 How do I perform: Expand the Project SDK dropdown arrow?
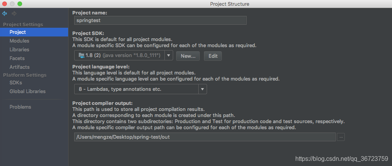[169, 55]
